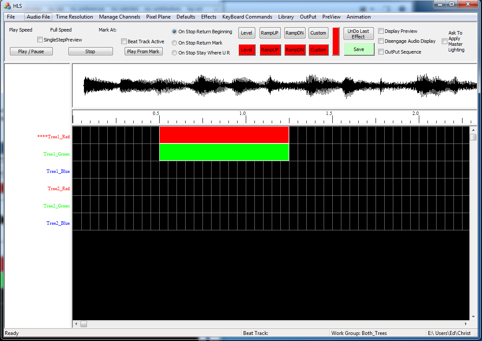Open the KeyBoard Commands menu

(x=247, y=17)
